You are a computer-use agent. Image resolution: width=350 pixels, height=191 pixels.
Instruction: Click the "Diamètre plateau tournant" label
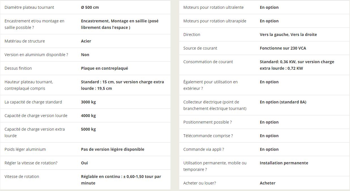[x=29, y=7]
